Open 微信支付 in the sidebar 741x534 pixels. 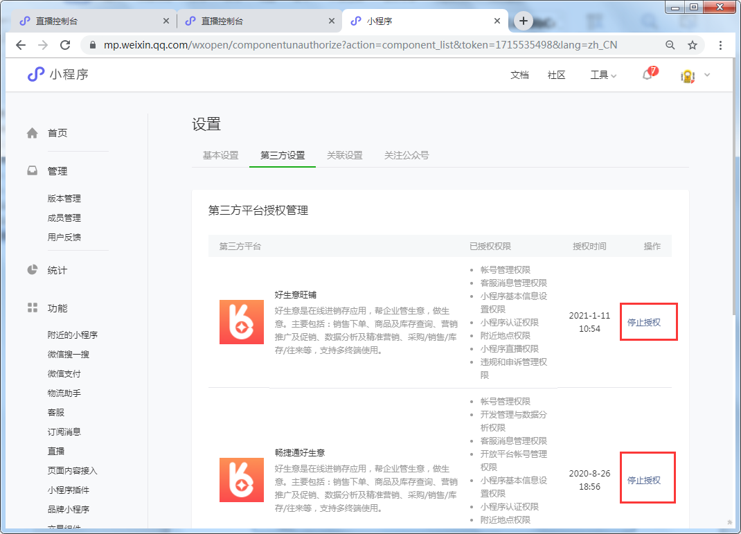pyautogui.click(x=64, y=374)
